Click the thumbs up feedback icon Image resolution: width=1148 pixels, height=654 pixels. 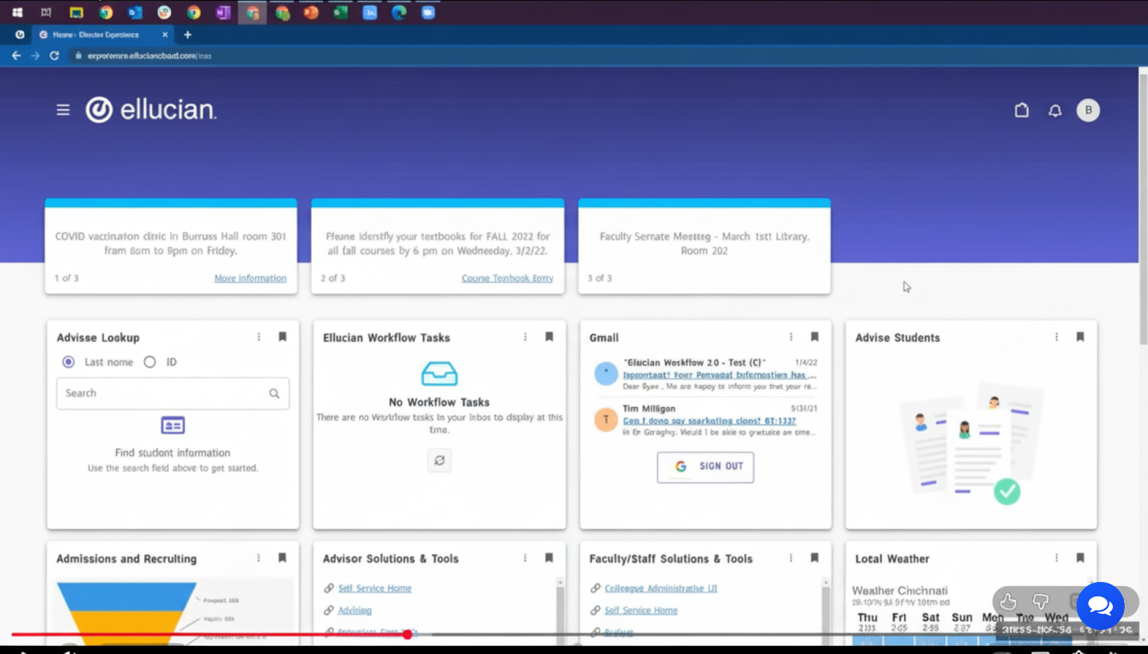(x=1009, y=602)
